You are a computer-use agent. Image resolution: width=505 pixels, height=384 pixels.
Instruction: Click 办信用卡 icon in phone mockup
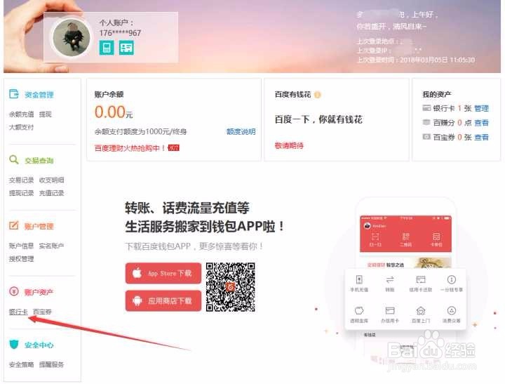[390, 310]
